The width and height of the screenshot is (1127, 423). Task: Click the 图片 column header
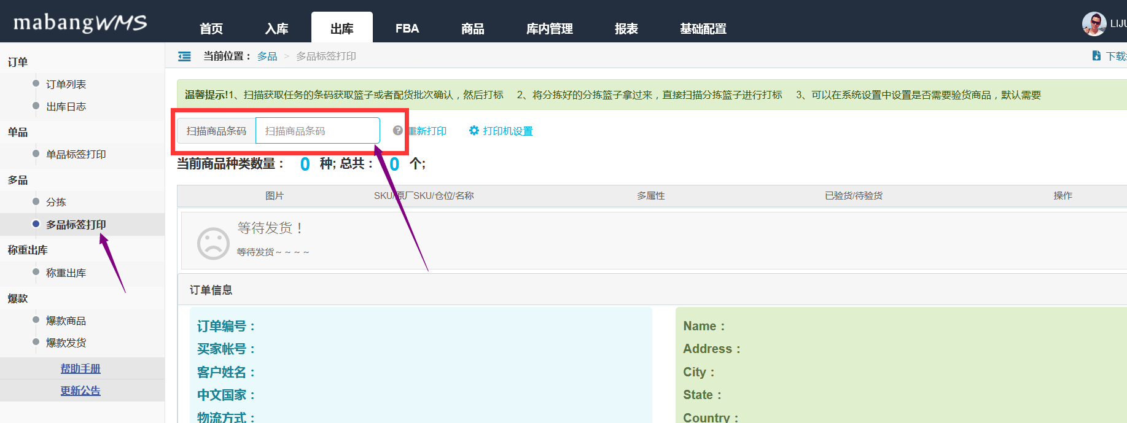click(275, 195)
